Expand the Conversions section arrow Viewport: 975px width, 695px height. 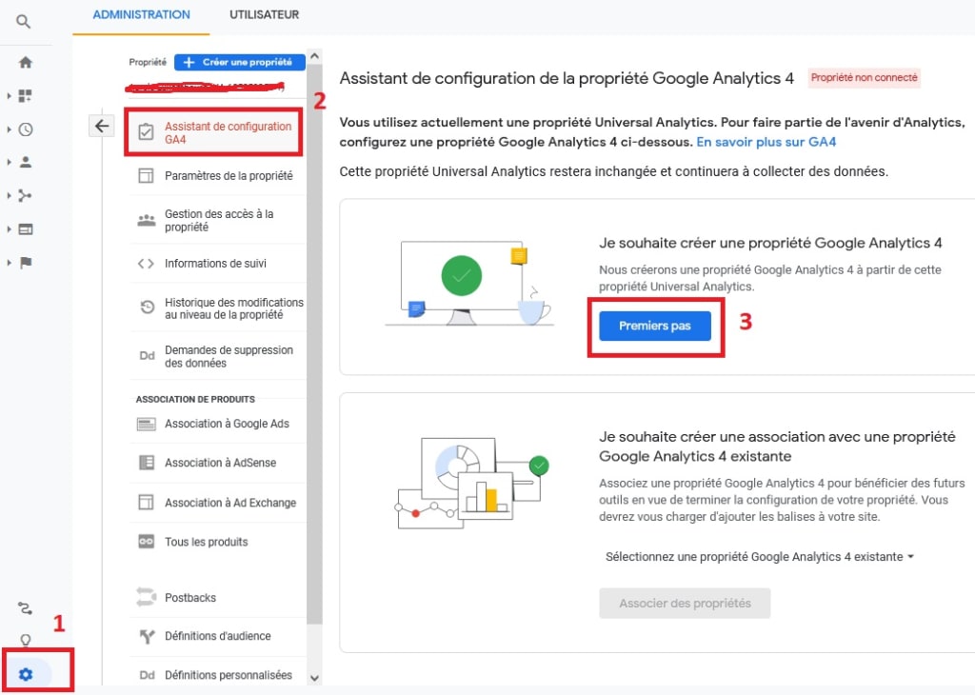(9, 263)
